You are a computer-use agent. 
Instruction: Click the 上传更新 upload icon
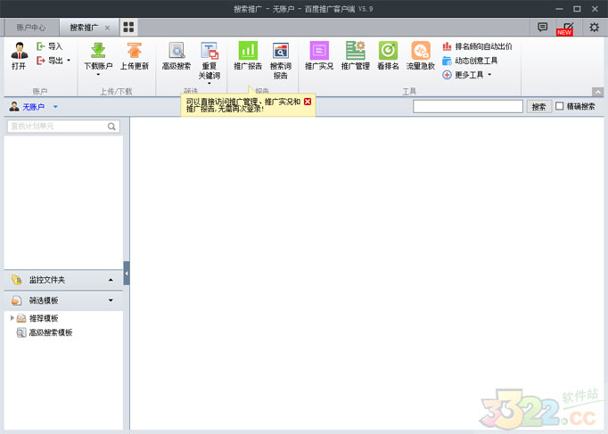click(x=134, y=51)
